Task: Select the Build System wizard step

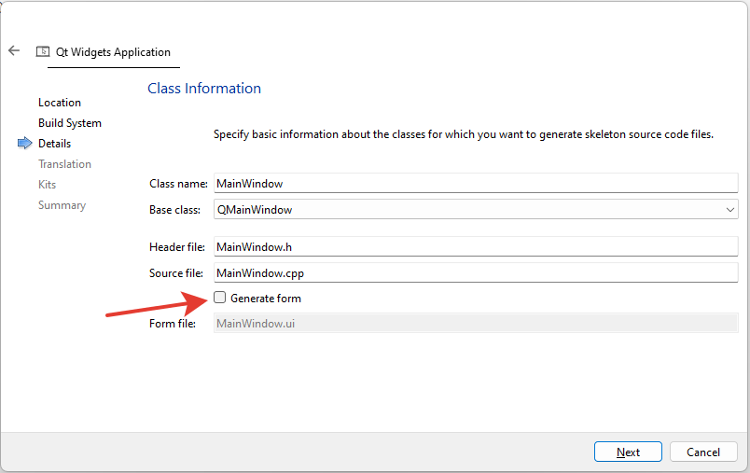Action: click(x=70, y=123)
